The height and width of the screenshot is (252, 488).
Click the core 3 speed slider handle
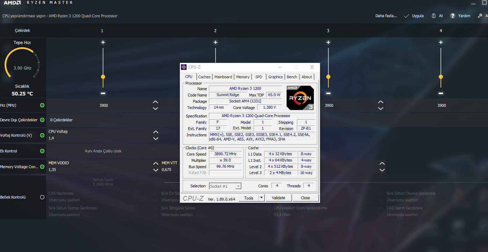click(328, 77)
